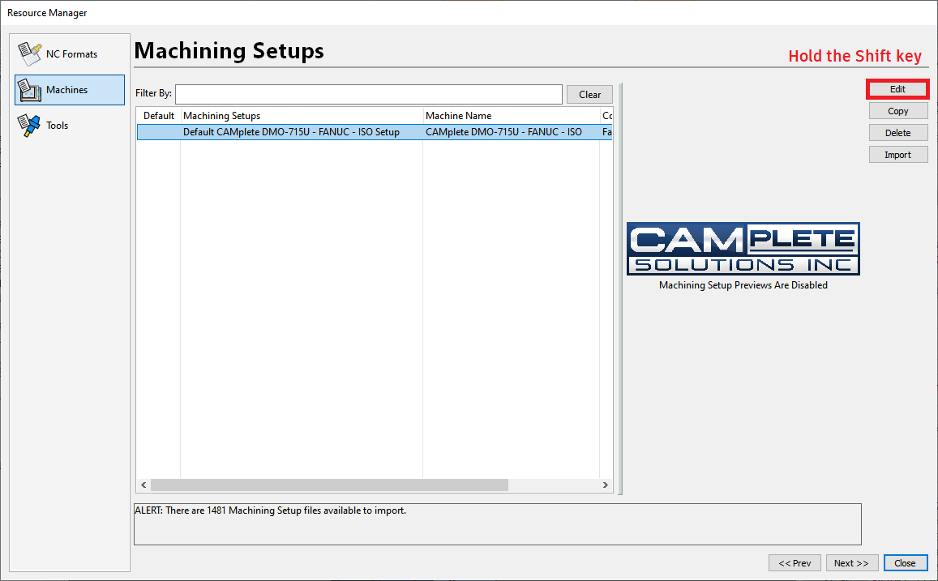
Task: Click the Edit button
Action: [898, 89]
